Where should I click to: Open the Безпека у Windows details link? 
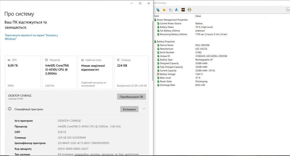click(31, 37)
